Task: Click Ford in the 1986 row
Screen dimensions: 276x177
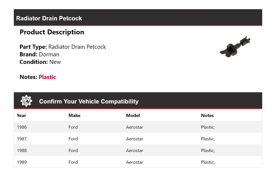Action: click(x=73, y=127)
